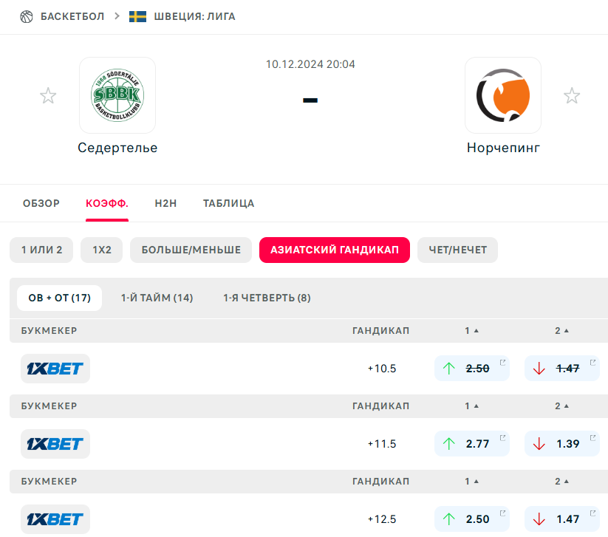Screen dimensions: 608x537
Task: Open the 1xBet logo in the +12.5 row
Action: pos(55,519)
